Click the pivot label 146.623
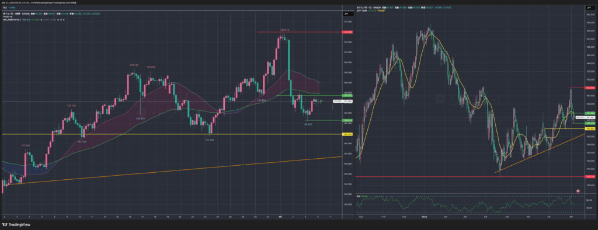 (308, 124)
